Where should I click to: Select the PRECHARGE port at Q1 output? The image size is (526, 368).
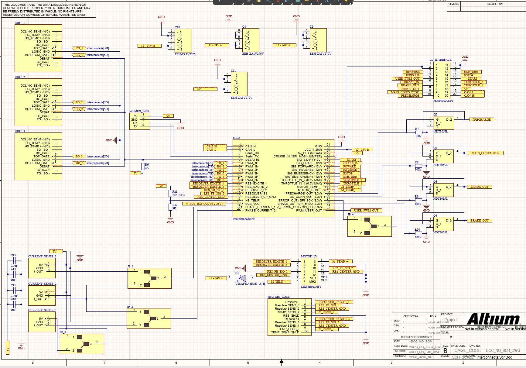coord(481,119)
